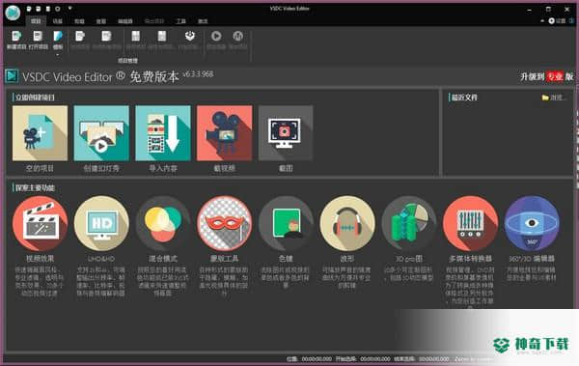The image size is (579, 366).
Task: Open the 场景 ribbon tab
Action: click(x=58, y=21)
